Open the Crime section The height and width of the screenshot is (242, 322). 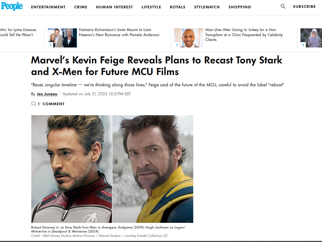(x=81, y=7)
